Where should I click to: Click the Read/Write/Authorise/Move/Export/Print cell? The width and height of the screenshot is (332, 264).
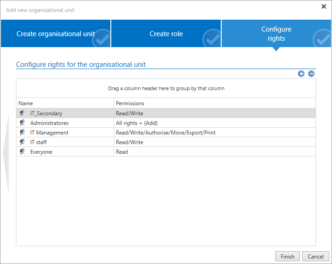point(215,132)
